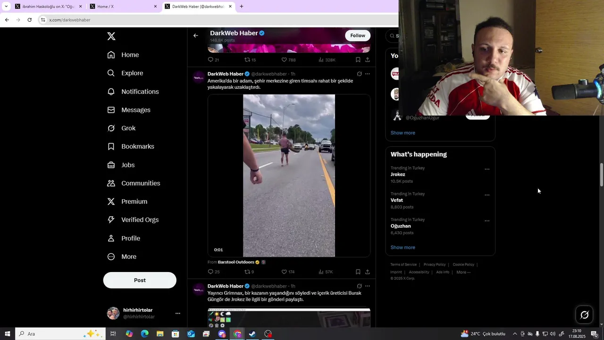Open Terms of Service footer link
The height and width of the screenshot is (340, 604).
[403, 264]
